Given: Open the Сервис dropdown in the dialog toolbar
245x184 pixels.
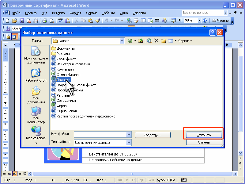Looking at the screenshot, I should 185,41.
